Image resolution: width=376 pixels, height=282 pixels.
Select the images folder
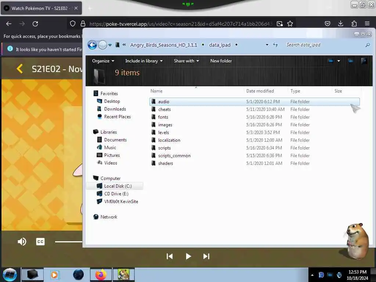click(254, 125)
